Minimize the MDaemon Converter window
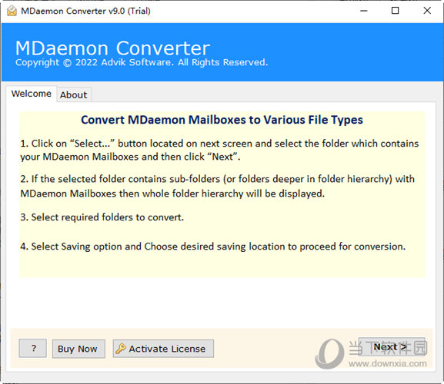This screenshot has height=384, width=444. coord(364,11)
